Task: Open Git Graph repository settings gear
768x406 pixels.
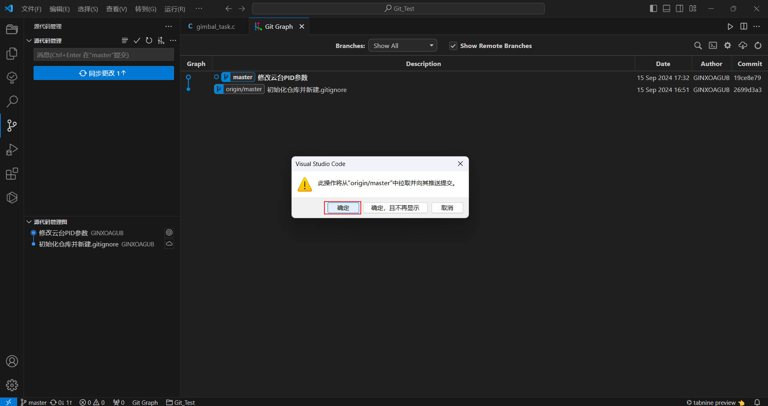Action: [x=728, y=46]
